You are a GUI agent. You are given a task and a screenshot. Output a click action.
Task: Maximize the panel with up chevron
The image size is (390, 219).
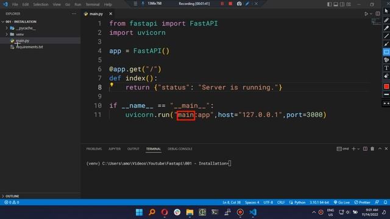380,148
